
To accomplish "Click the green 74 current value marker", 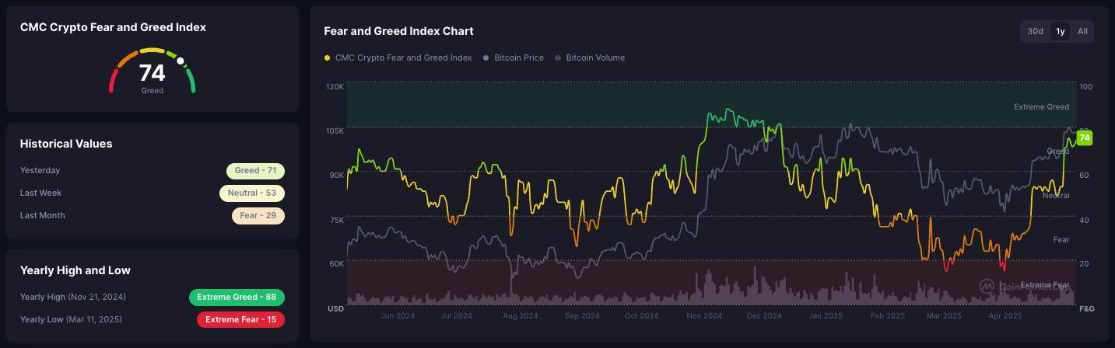I will click(1085, 138).
